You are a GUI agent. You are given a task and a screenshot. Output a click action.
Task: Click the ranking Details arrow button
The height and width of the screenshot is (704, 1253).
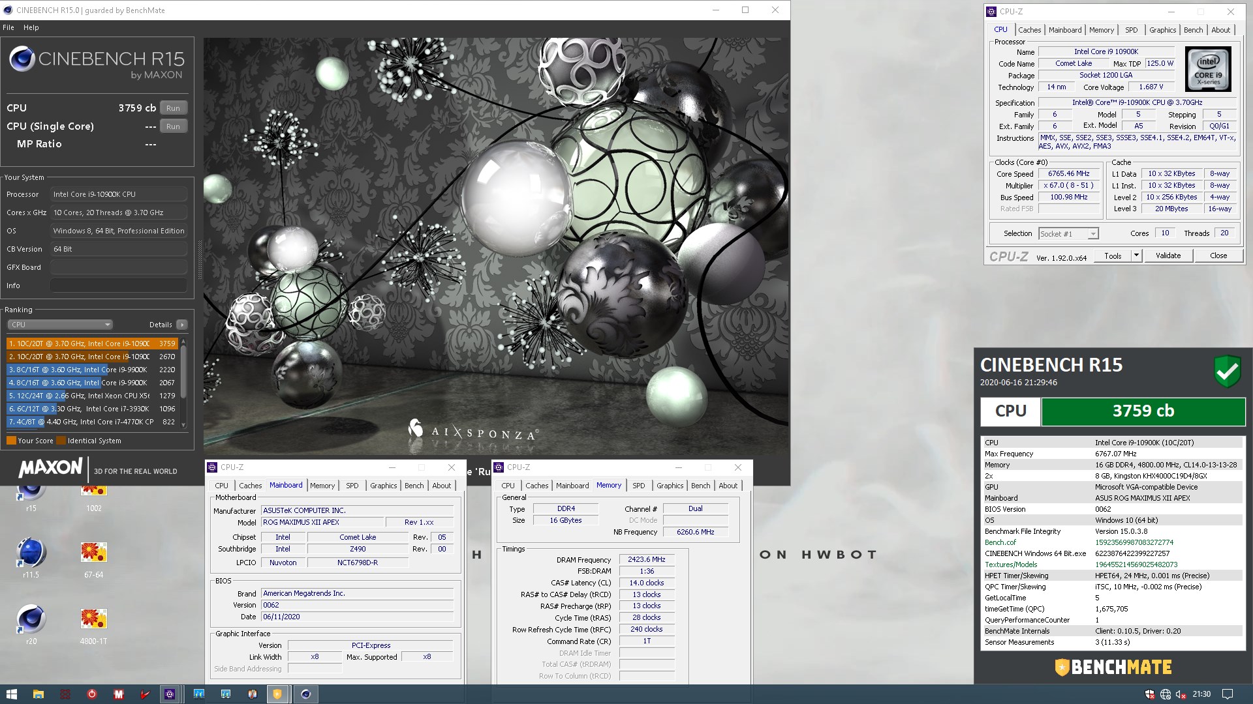pos(182,325)
